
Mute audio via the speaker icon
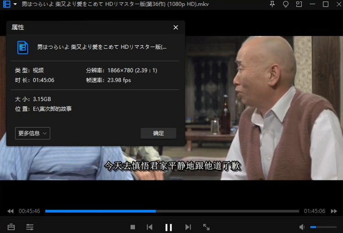click(302, 227)
